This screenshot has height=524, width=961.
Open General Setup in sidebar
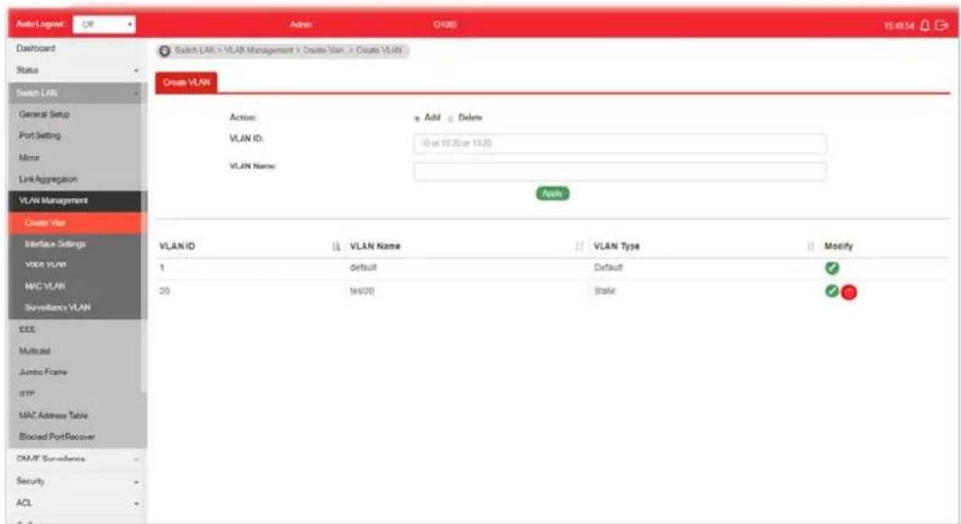click(x=44, y=115)
